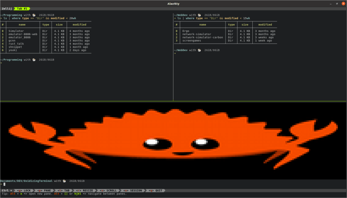
Task: Activate SESSION mode in status bar
Action: [132, 191]
